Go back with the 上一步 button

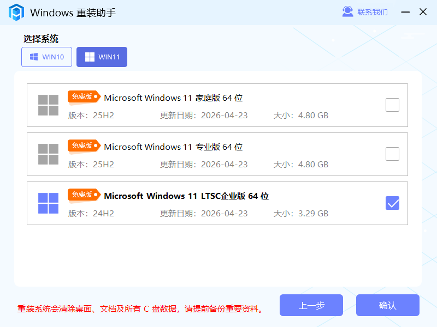coord(311,305)
